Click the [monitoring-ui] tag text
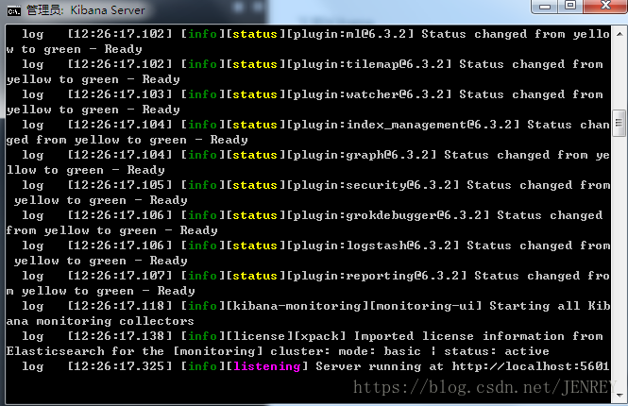 pos(426,306)
